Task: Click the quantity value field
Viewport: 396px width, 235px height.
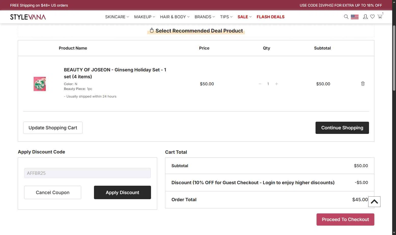Action: (268, 84)
